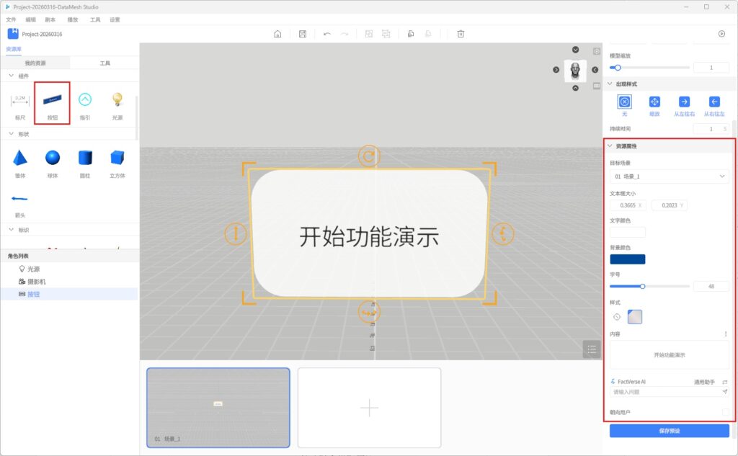Image resolution: width=738 pixels, height=456 pixels.
Task: Click the Save disk icon in the toolbar
Action: tap(302, 34)
